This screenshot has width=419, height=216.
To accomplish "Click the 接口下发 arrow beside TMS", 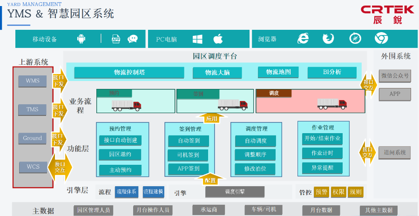I will click(x=59, y=110).
